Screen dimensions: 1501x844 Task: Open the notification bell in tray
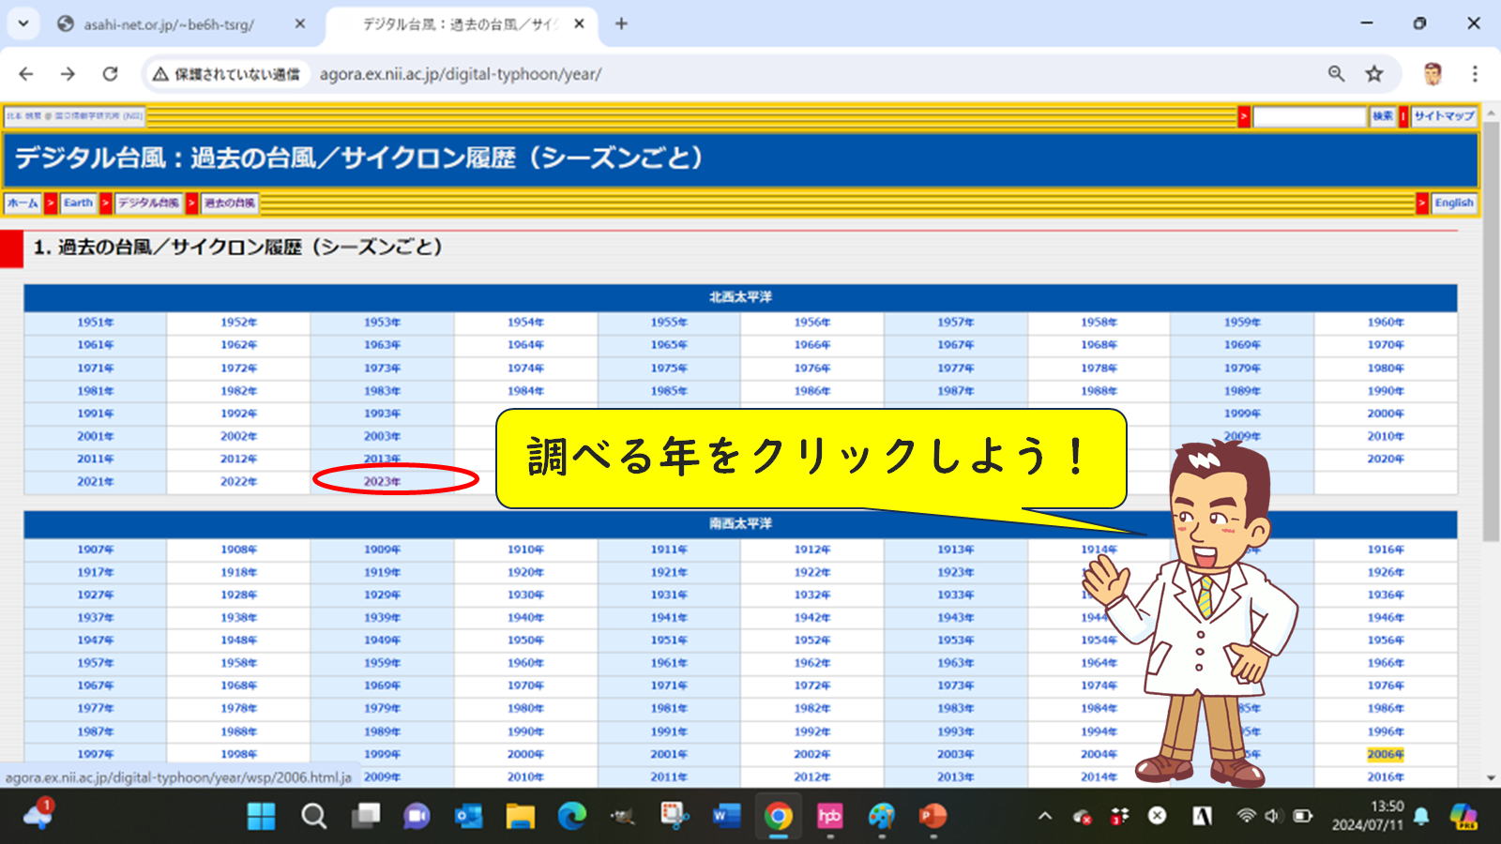tap(1421, 816)
